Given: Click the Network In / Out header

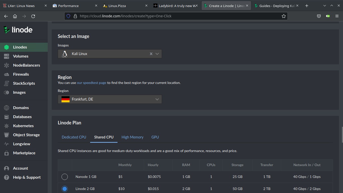Looking at the screenshot, I should point(307,165).
